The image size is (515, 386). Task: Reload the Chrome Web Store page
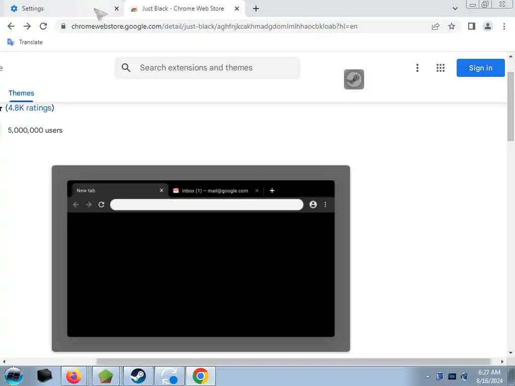click(x=43, y=26)
